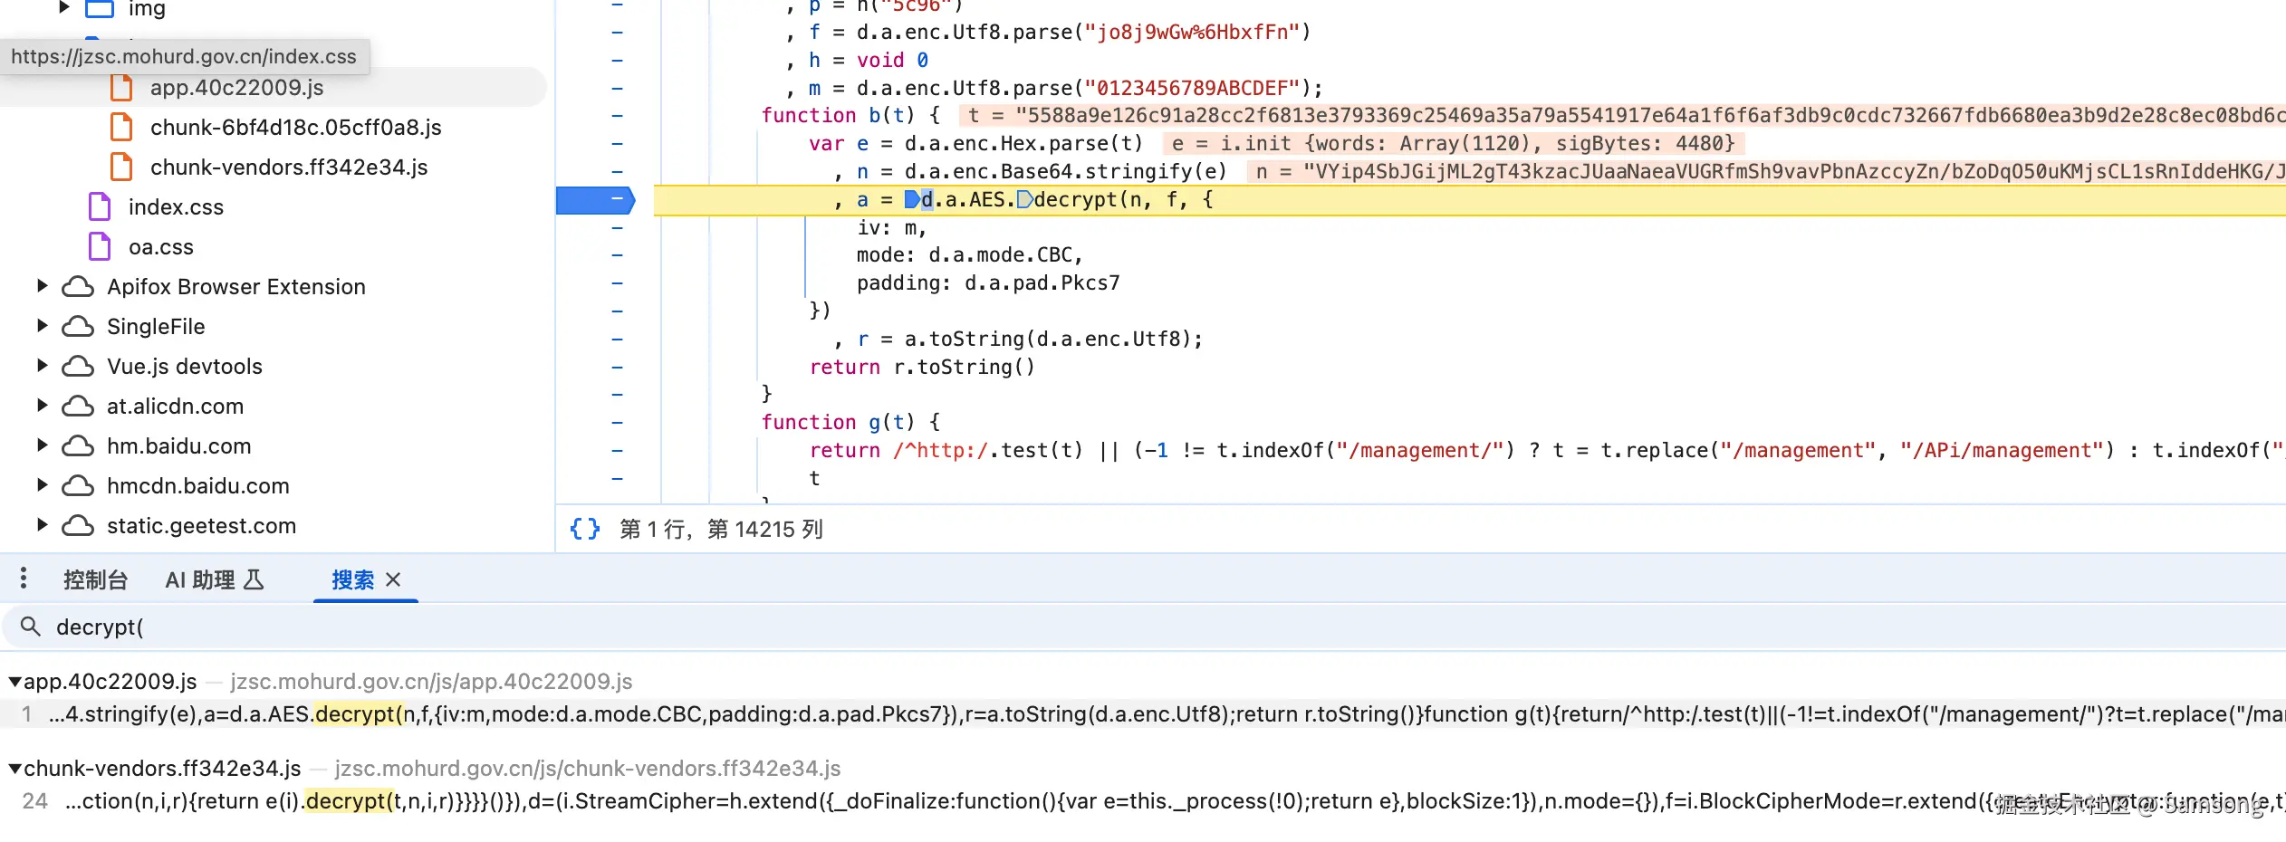This screenshot has width=2286, height=842.
Task: Click the Apifox Browser Extension cloud icon
Action: [x=78, y=287]
